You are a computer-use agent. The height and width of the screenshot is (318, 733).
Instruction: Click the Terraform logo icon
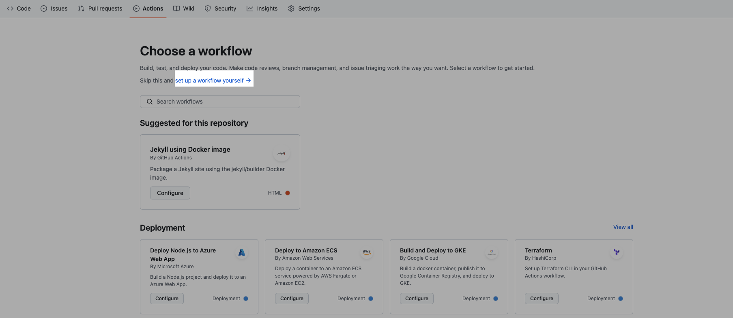pos(617,252)
